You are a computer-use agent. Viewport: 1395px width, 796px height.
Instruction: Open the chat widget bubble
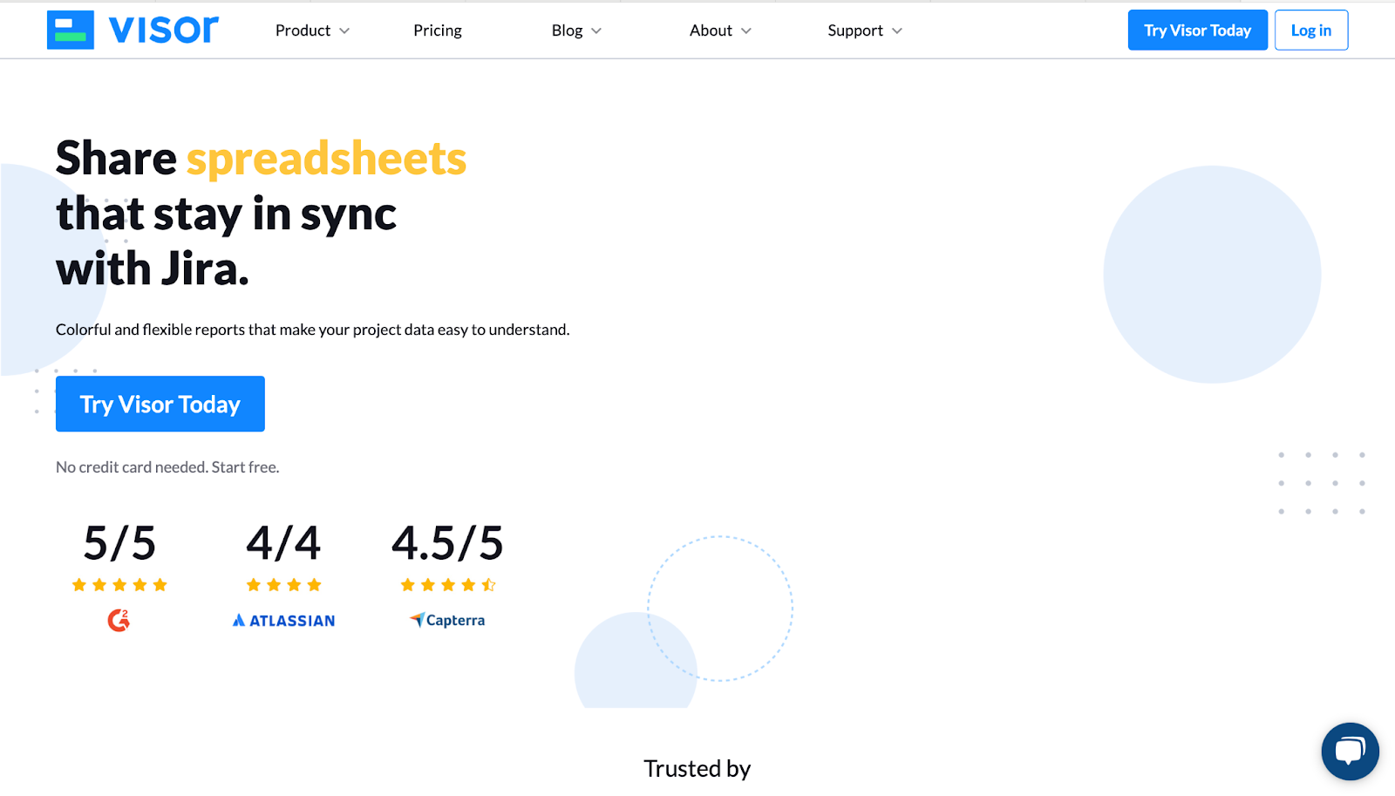click(1349, 751)
